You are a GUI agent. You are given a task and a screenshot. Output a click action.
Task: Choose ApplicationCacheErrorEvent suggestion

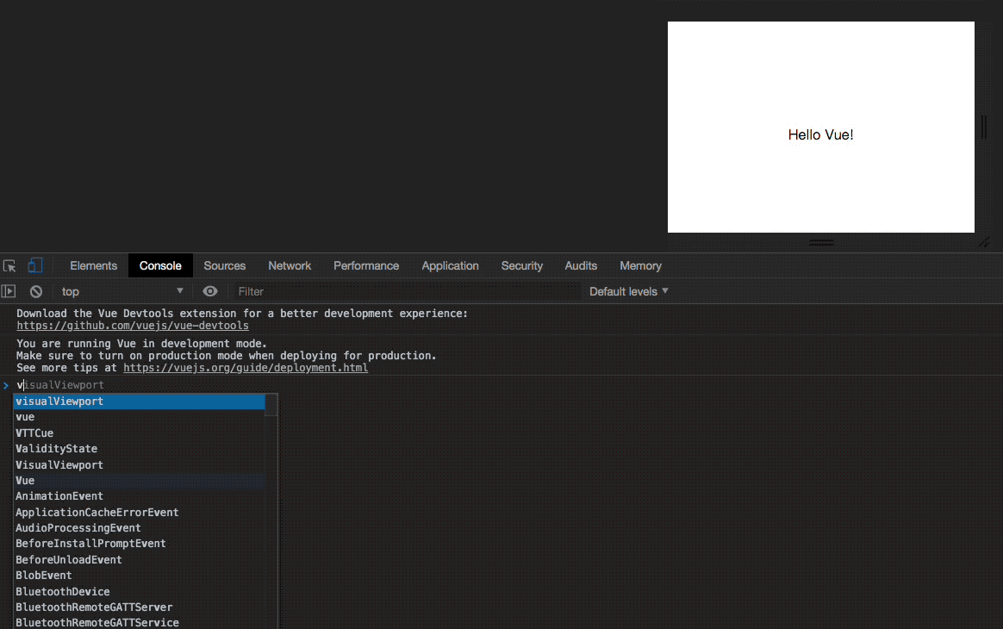pos(139,512)
